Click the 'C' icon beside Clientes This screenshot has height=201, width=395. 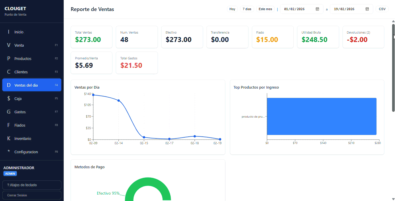click(9, 72)
